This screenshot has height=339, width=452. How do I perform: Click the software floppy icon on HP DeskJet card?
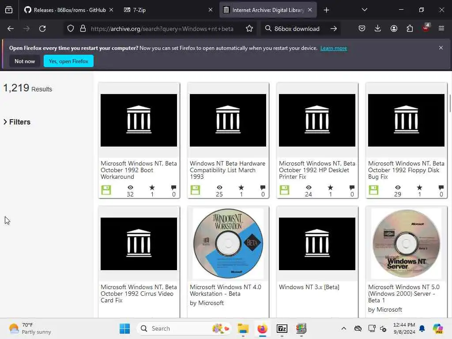coord(284,190)
